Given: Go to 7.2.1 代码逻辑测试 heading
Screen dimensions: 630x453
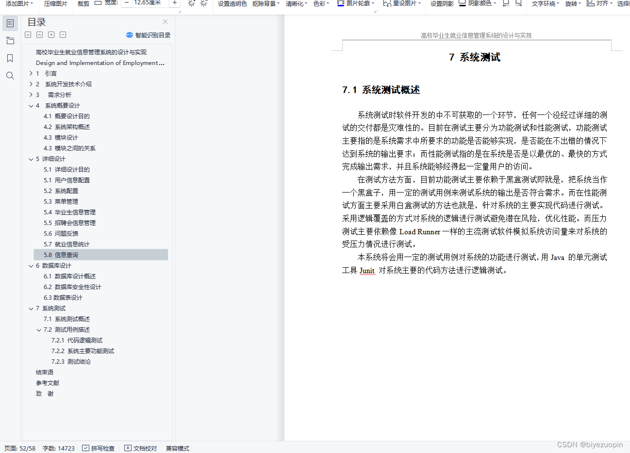Looking at the screenshot, I should [x=77, y=340].
